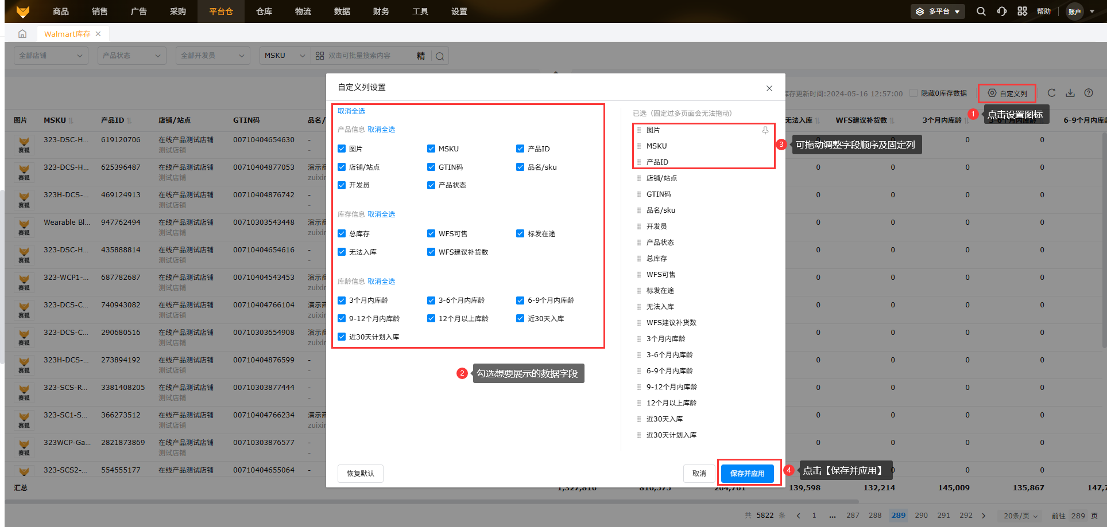Click drag handle of GTIN码 selected row
This screenshot has height=527, width=1107.
pyautogui.click(x=639, y=194)
